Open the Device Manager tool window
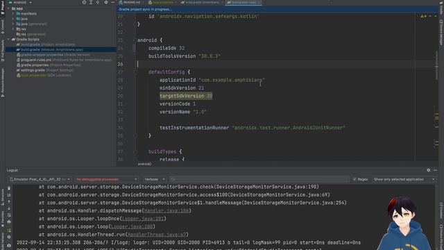 coord(441,33)
